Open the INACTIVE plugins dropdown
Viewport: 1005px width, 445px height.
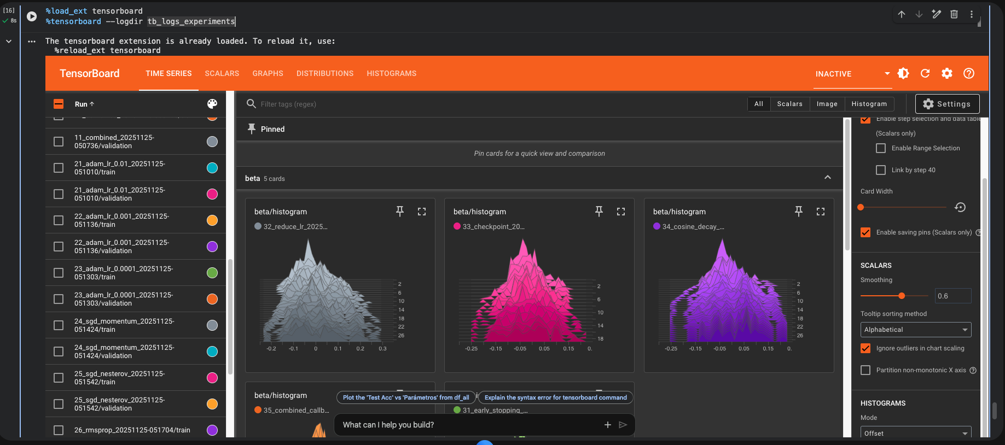[852, 74]
